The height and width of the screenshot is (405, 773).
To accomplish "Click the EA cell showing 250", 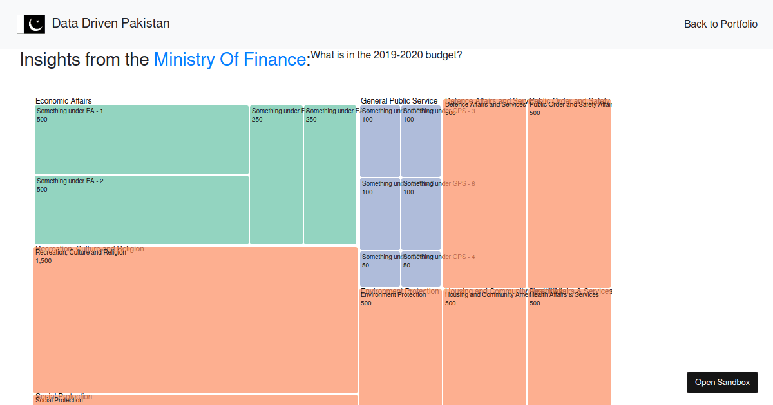I will point(276,174).
